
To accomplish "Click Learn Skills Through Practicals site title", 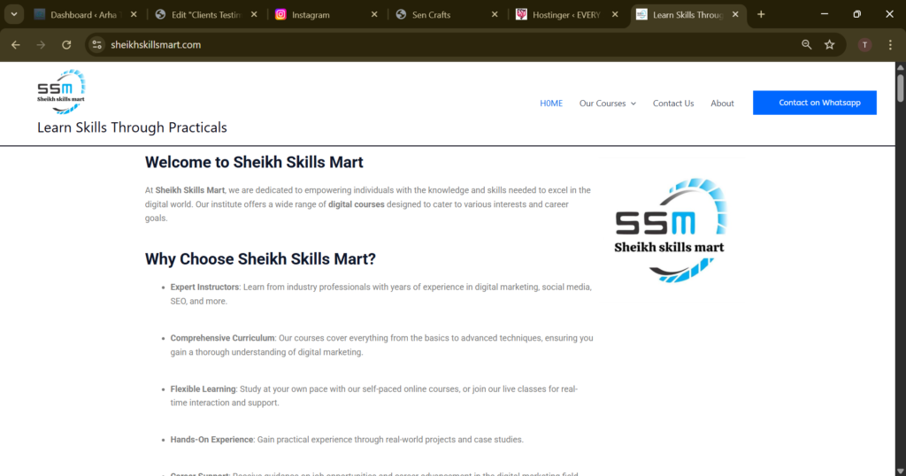I will 133,127.
